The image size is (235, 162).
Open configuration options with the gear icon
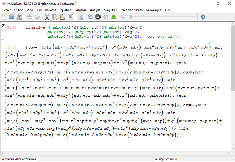[x=37, y=17]
